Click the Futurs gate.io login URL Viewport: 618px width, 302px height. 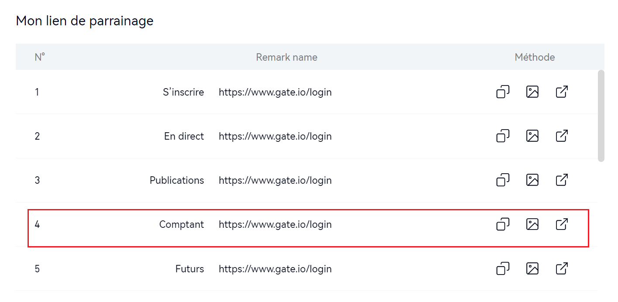(275, 269)
